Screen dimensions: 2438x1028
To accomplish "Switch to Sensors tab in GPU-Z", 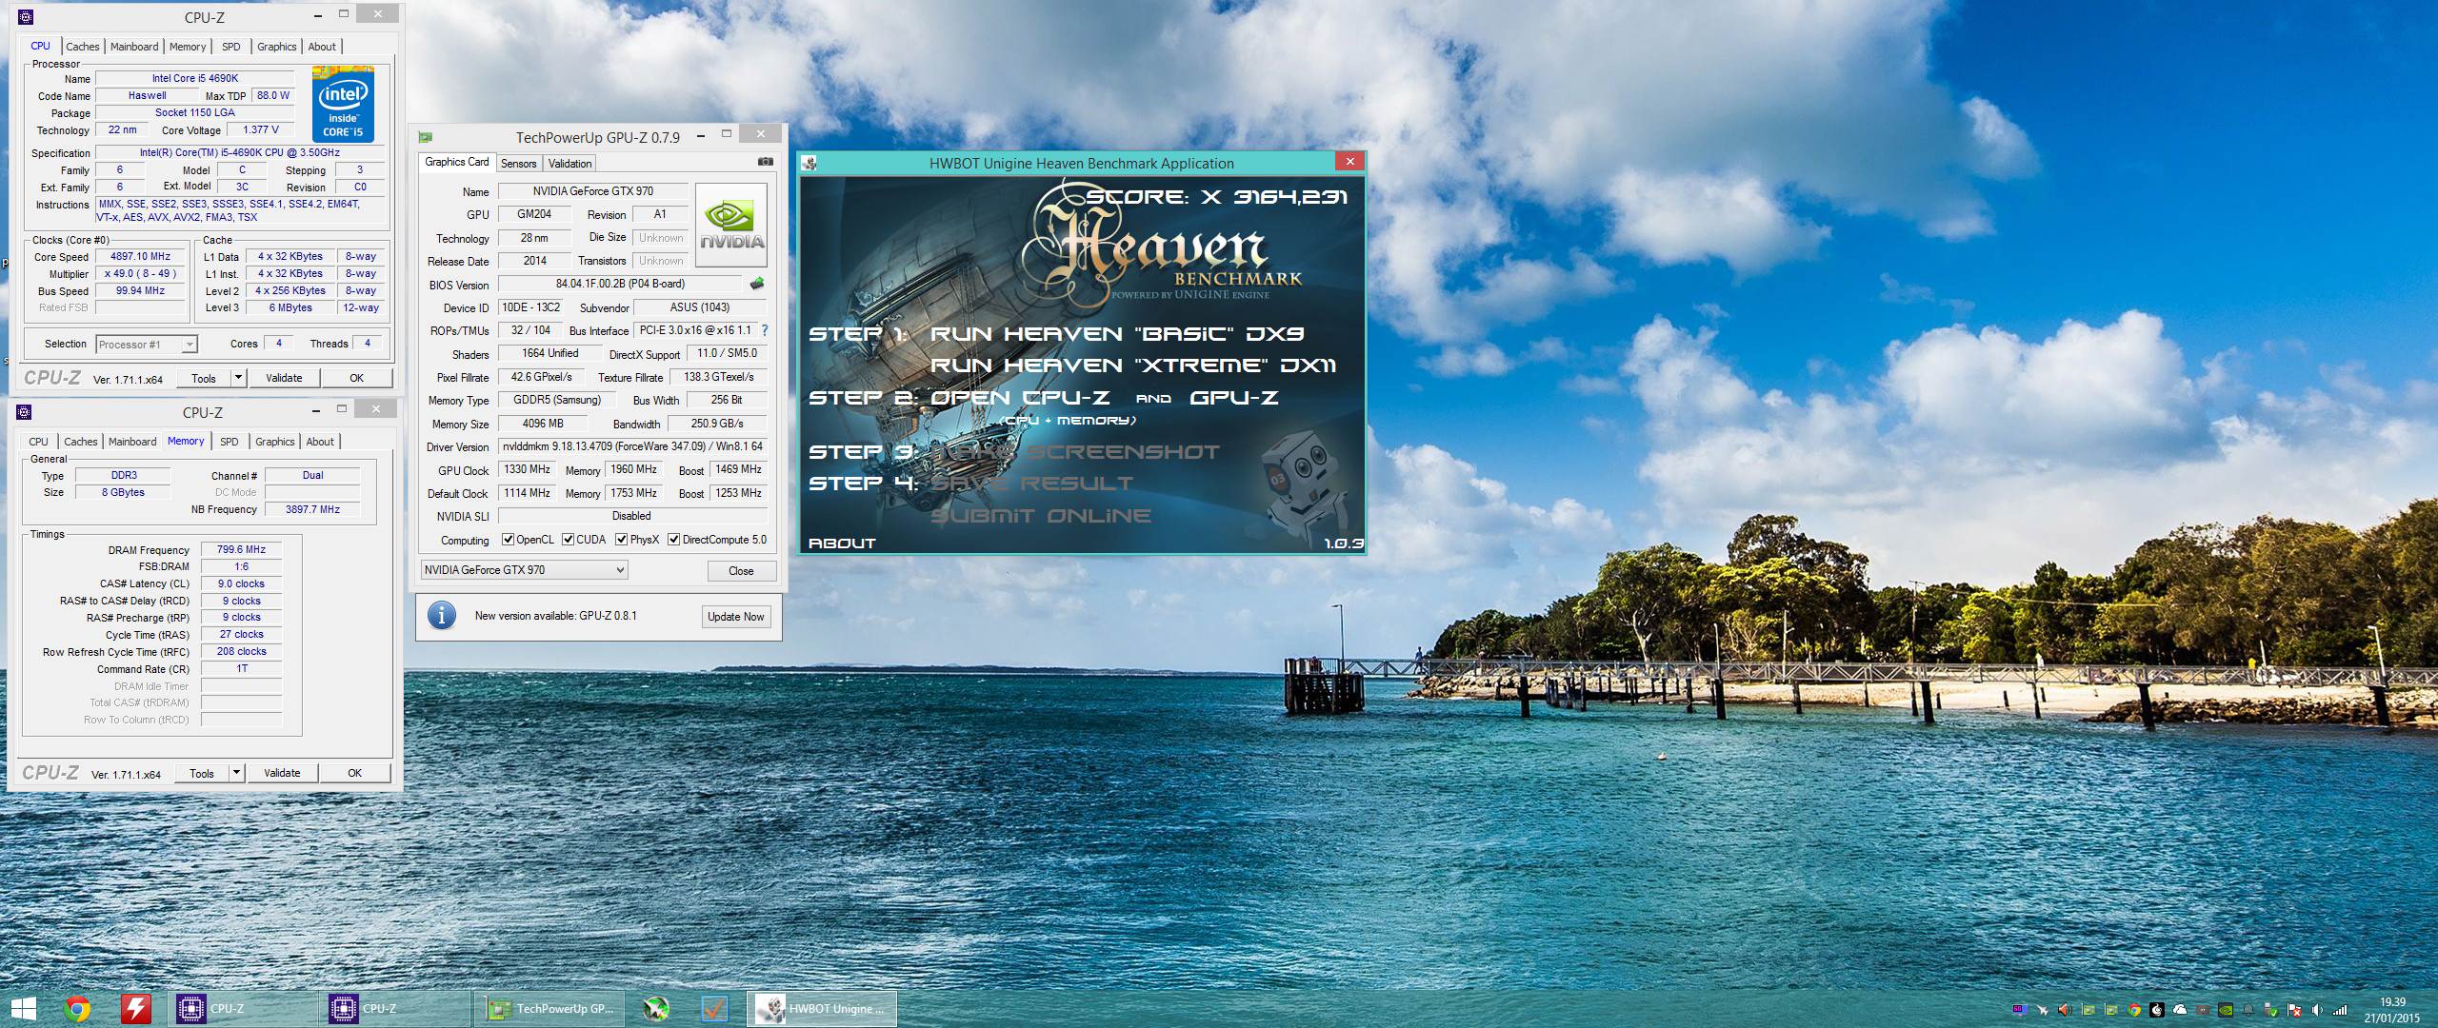I will [x=519, y=164].
